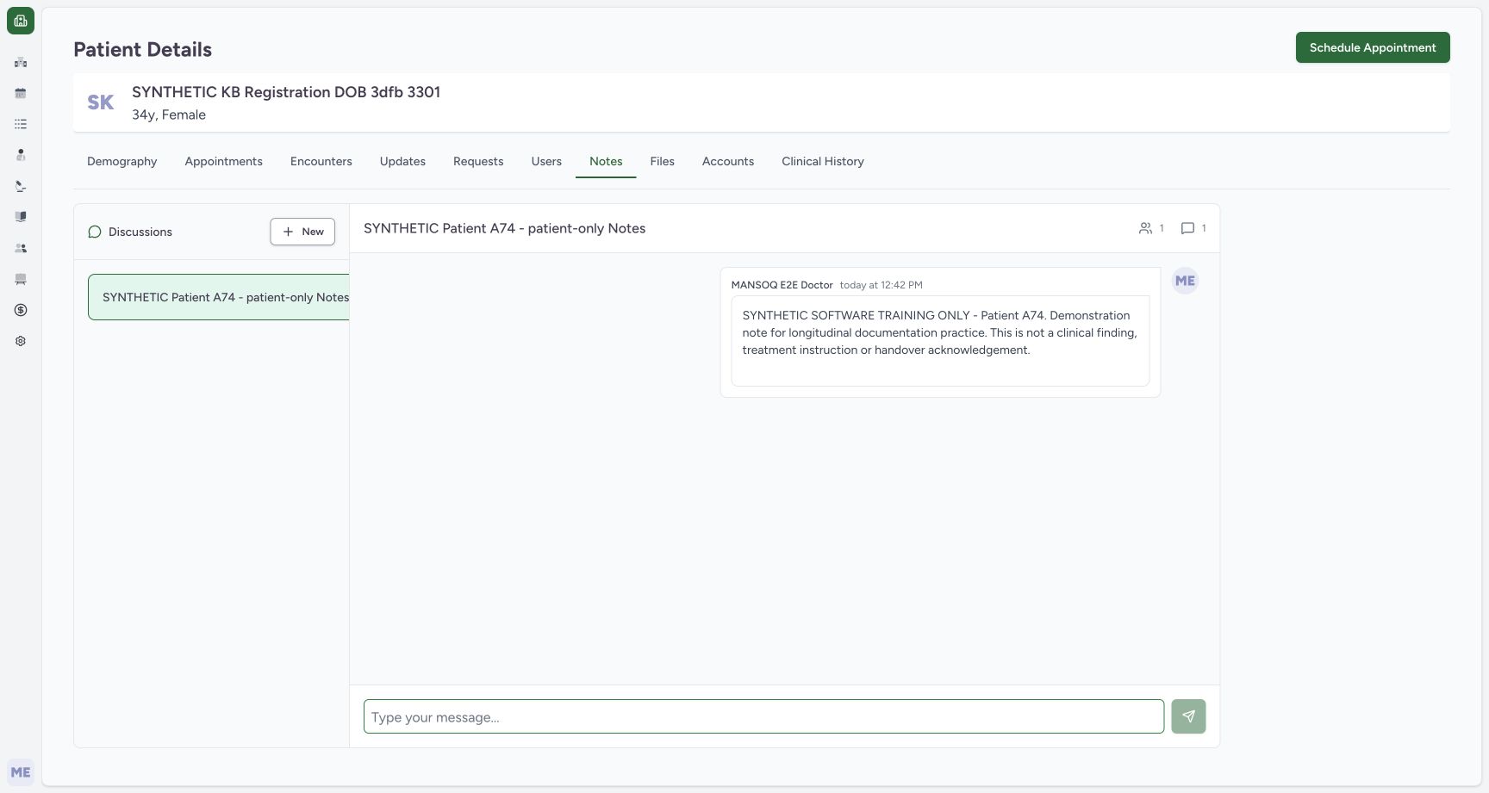Click the patient name SYNTHETIC KB Registration
The height and width of the screenshot is (793, 1489).
[x=286, y=92]
